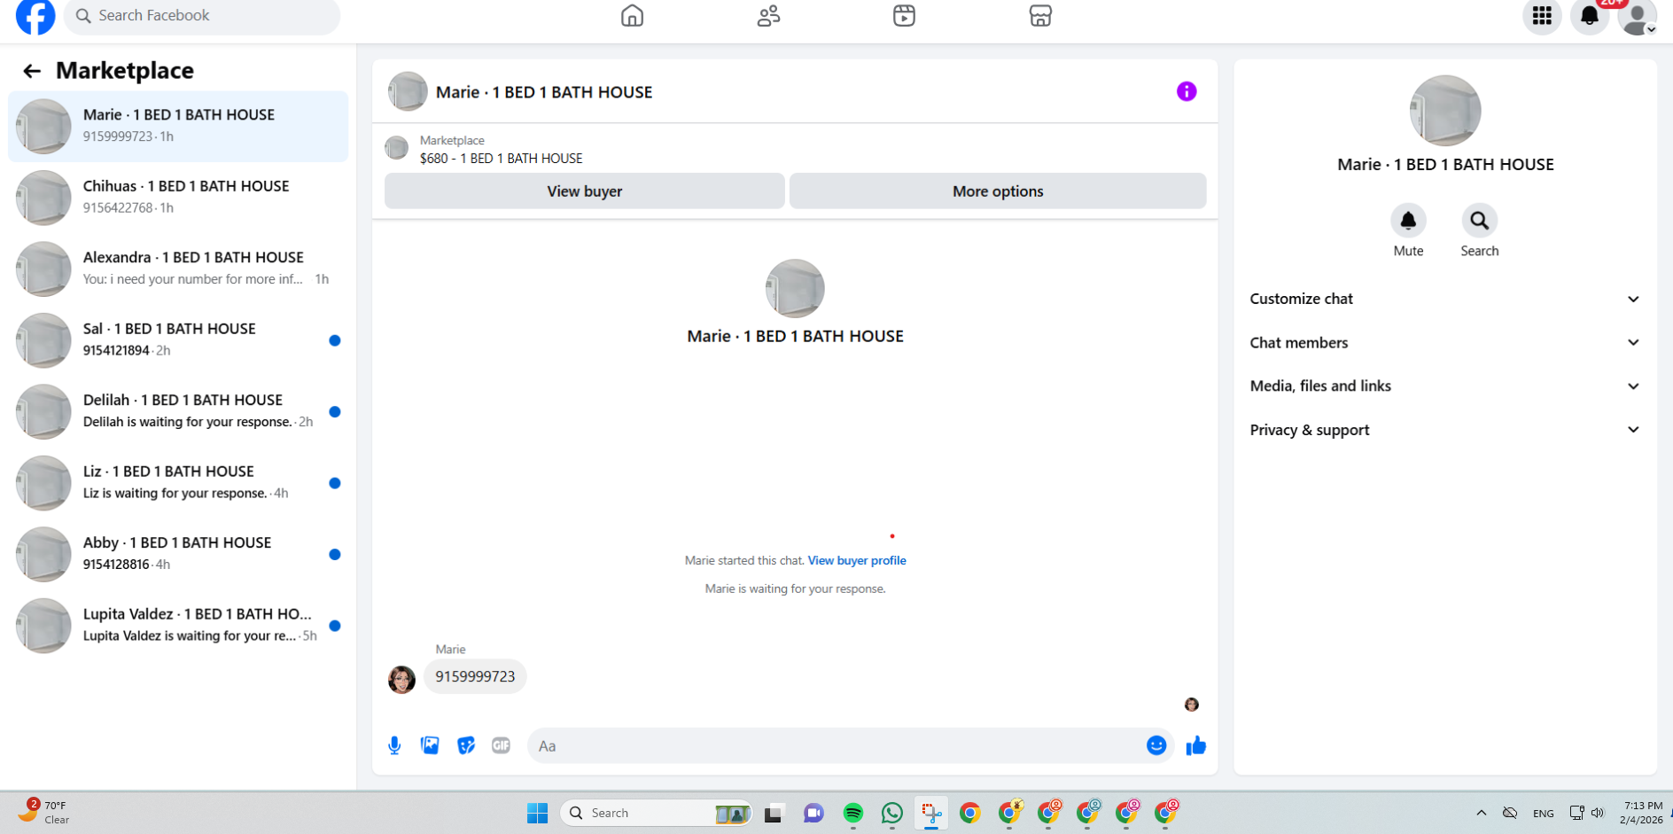Open the Teams chat taskbar icon

click(813, 813)
